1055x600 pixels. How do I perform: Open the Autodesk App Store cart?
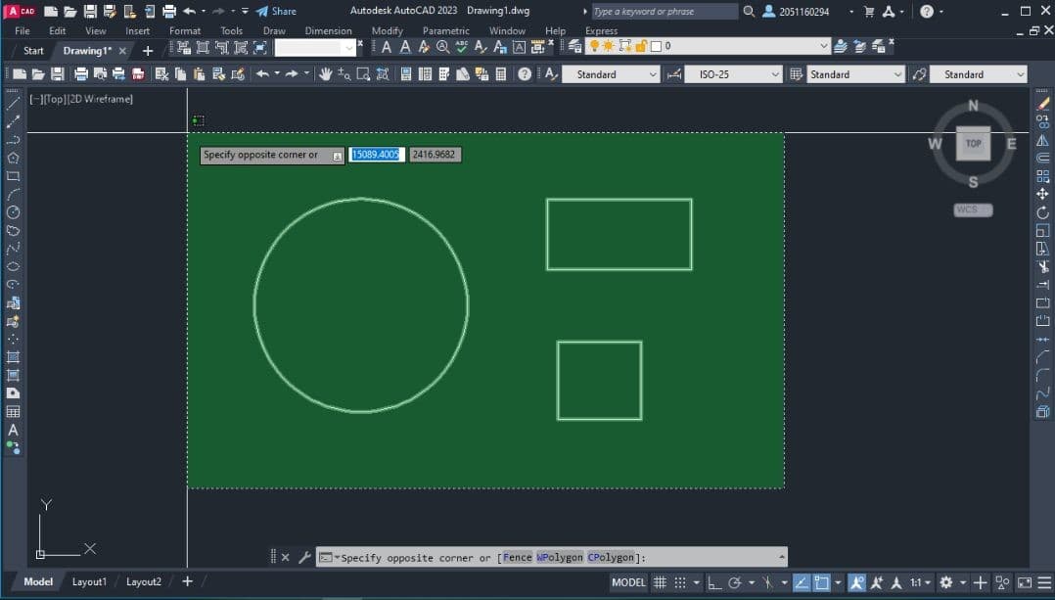pos(869,11)
